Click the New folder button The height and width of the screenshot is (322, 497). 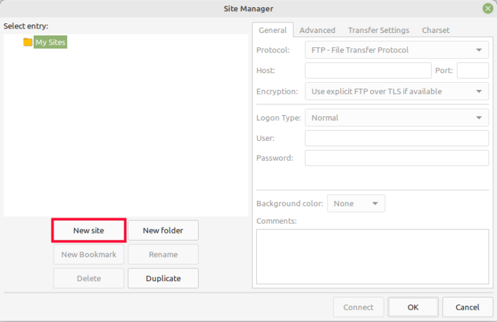click(163, 230)
